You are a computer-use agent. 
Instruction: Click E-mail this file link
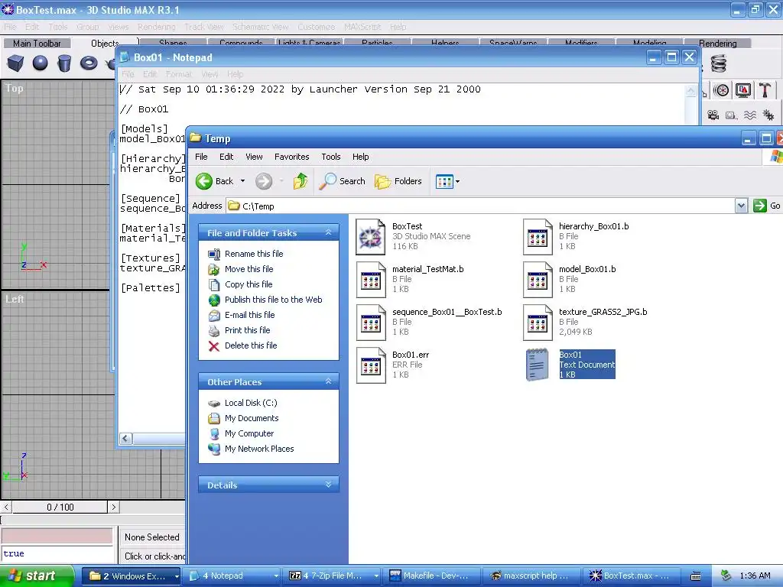tap(250, 315)
